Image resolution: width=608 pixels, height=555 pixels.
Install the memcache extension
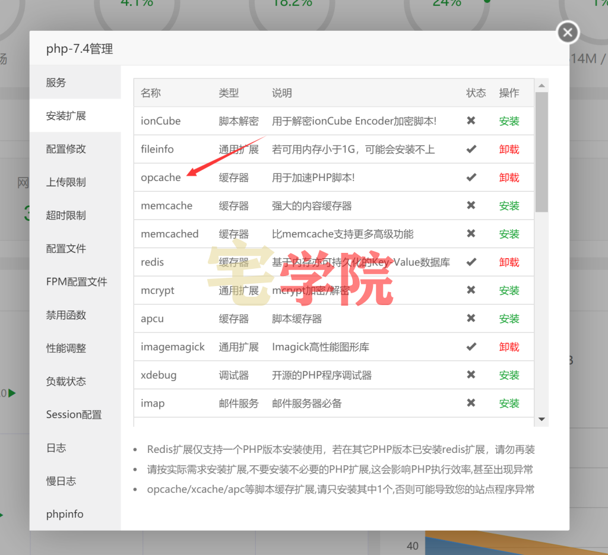(x=509, y=206)
